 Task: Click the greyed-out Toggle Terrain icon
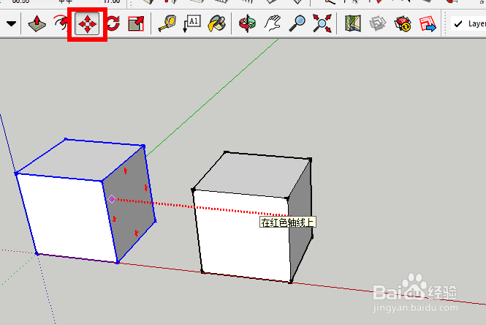click(x=378, y=23)
